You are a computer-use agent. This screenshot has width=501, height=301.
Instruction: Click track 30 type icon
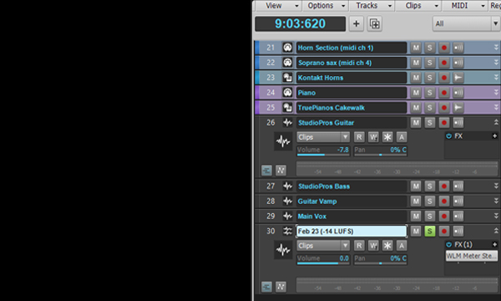[287, 231]
